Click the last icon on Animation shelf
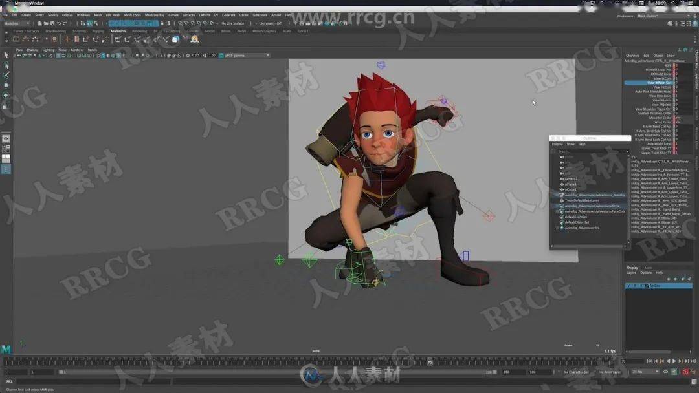Viewport: 699px width, 393px height. coord(194,39)
